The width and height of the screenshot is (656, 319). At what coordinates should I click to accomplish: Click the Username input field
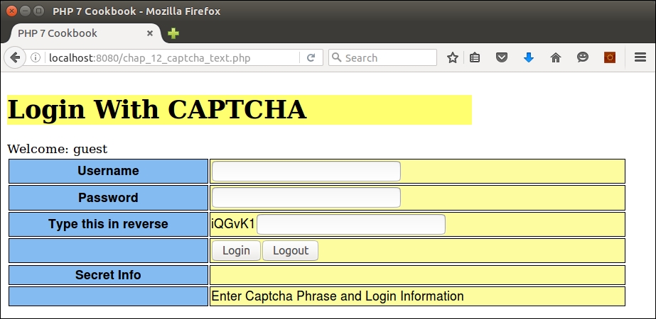point(306,171)
